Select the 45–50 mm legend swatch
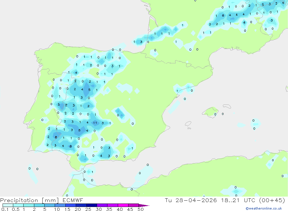Screen dimensions: 288x211 (x=134, y=205)
